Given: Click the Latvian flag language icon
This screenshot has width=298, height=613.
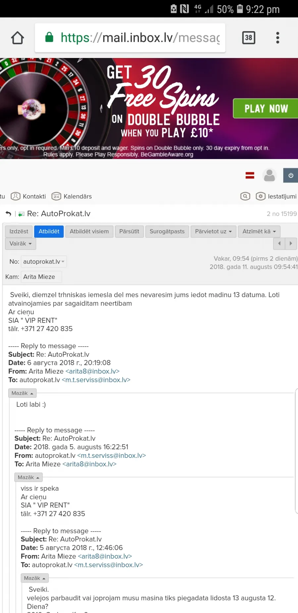Looking at the screenshot, I should [x=250, y=175].
